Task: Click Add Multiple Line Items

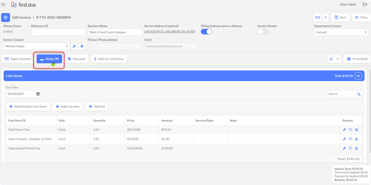Action: click(x=28, y=107)
